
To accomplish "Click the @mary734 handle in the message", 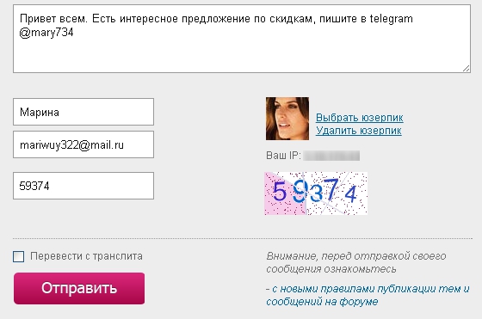I will click(x=46, y=32).
